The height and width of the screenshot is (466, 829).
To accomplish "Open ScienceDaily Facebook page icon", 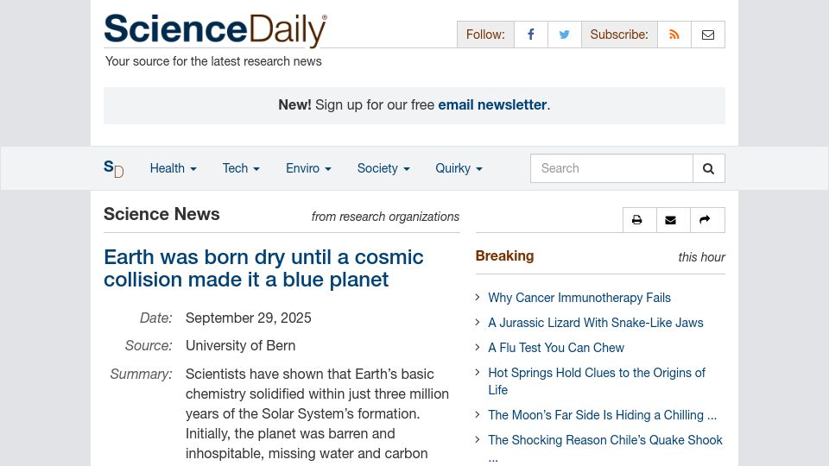I will coord(531,35).
